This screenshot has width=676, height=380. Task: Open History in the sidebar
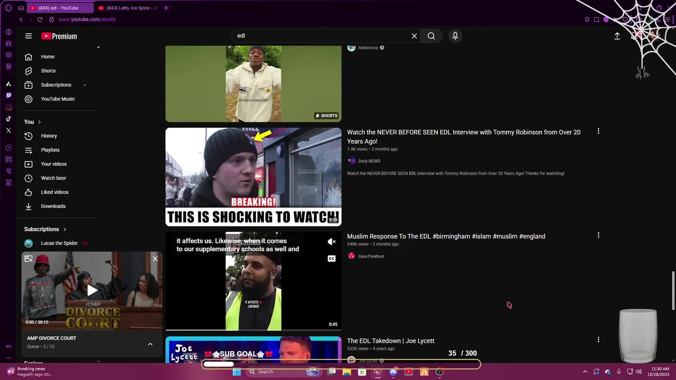(58, 136)
